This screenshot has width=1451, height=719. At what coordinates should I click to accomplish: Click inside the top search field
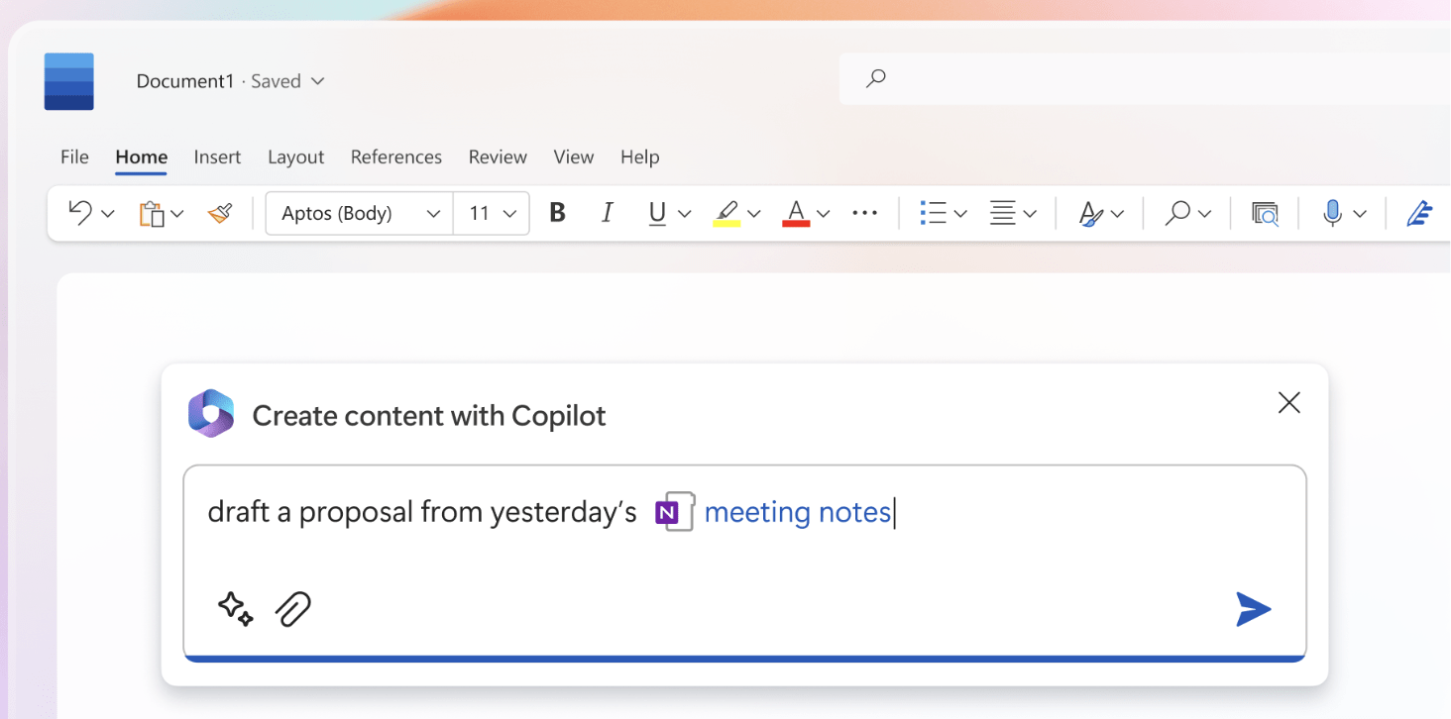pos(1145,79)
